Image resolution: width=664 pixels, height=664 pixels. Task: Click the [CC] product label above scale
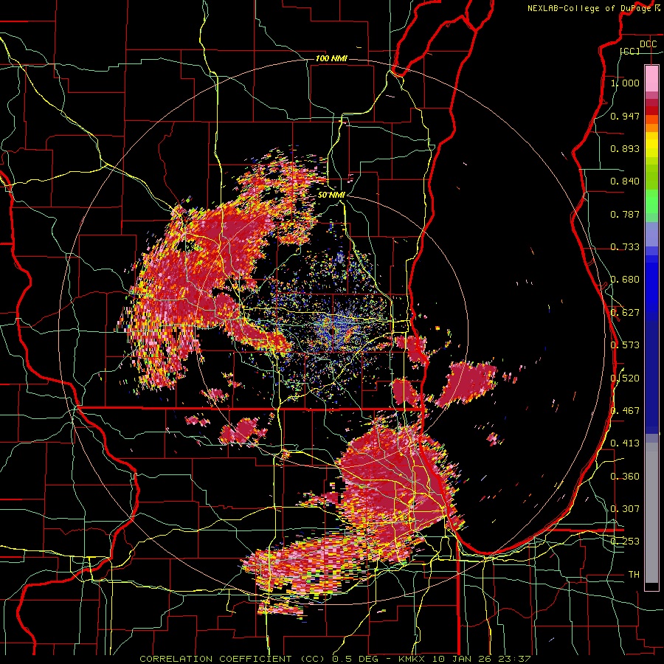pyautogui.click(x=630, y=51)
